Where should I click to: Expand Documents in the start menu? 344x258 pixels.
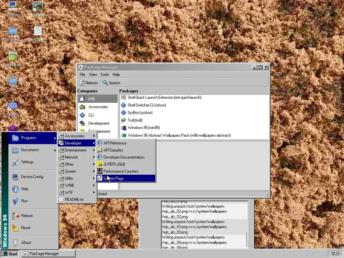[33, 150]
